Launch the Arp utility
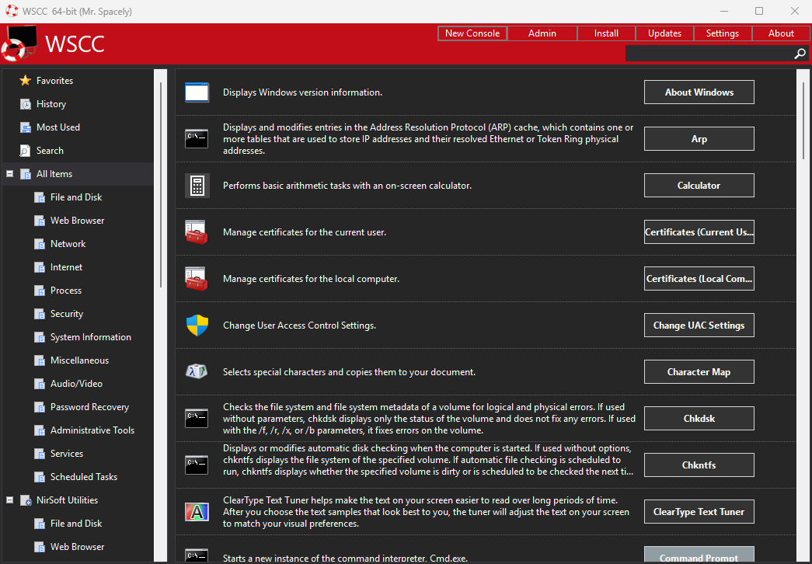The image size is (812, 564). tap(699, 139)
